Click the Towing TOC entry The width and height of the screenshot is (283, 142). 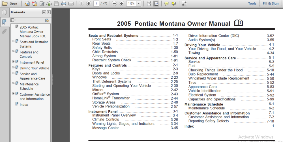[194, 53]
